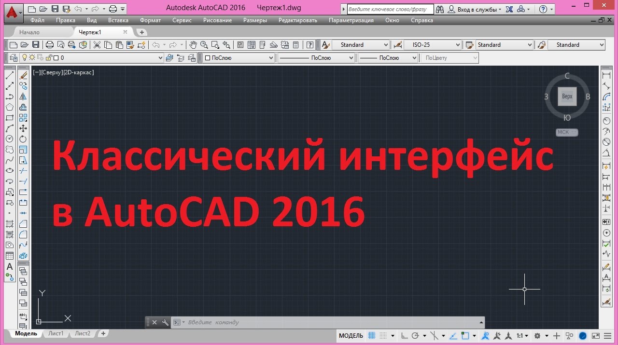This screenshot has height=345, width=618.
Task: Select the Array modify tool
Action: click(x=23, y=118)
